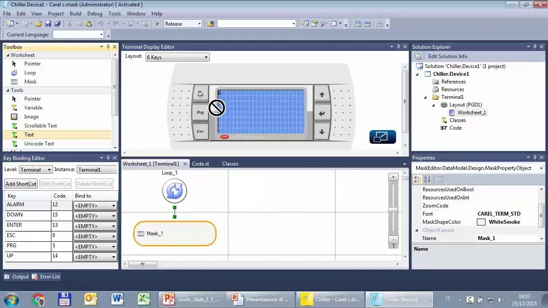Image resolution: width=548 pixels, height=308 pixels.
Task: Toggle auto-hide pin on Solution Explorer
Action: (x=535, y=47)
